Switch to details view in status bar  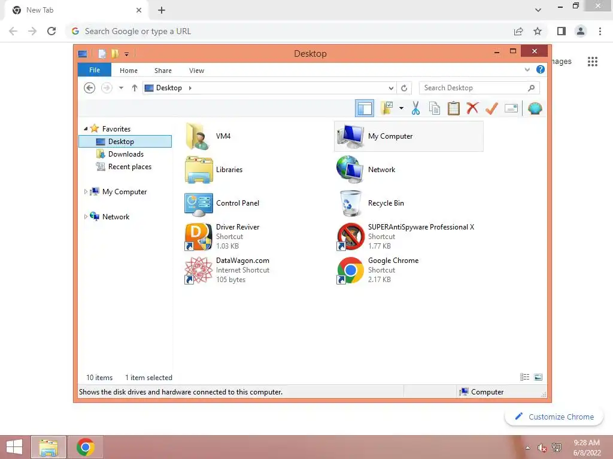524,377
